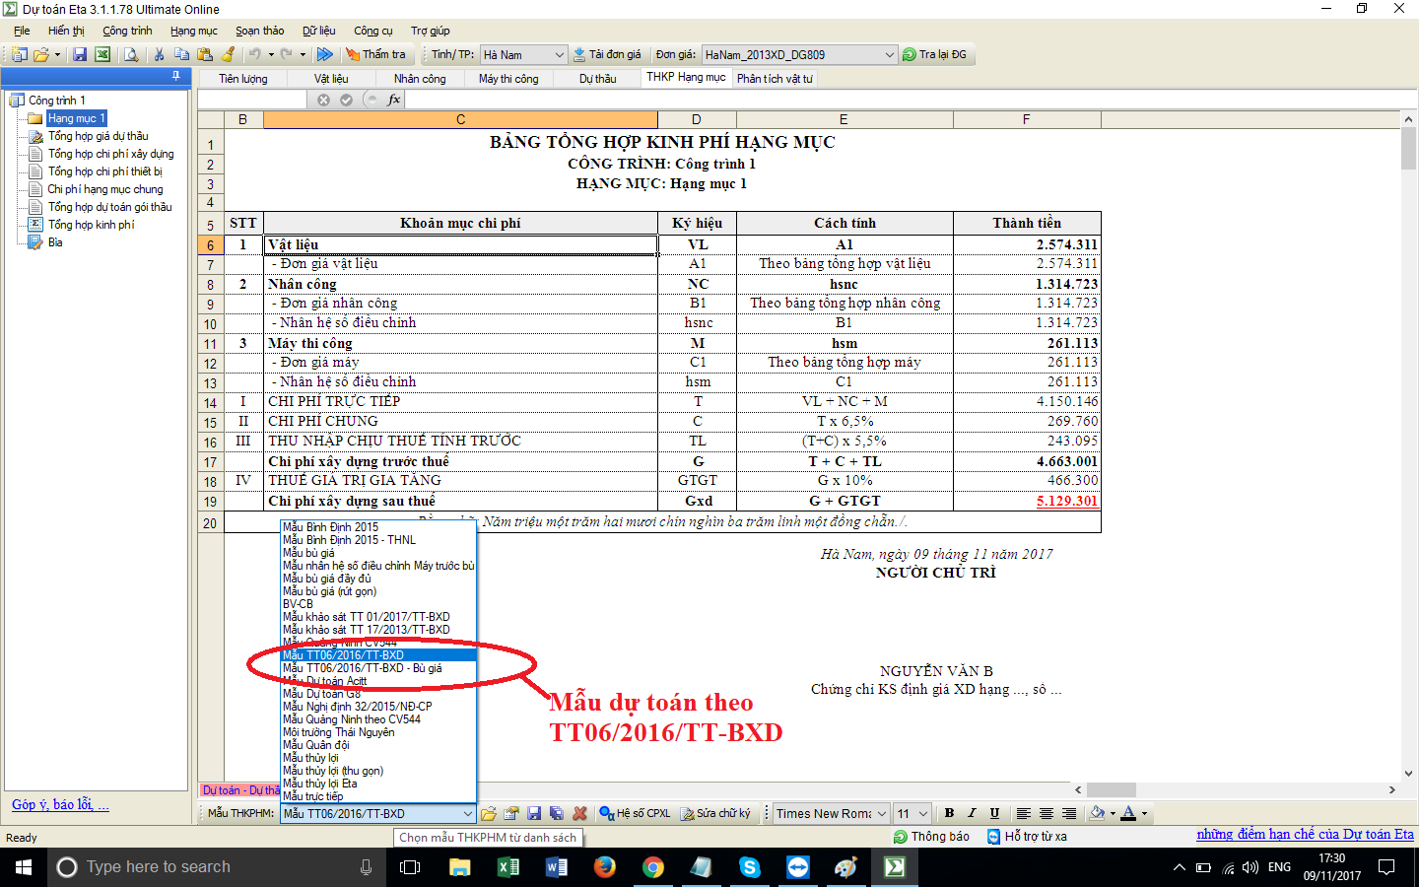Toggle Underline formatting
This screenshot has width=1419, height=887.
[994, 813]
